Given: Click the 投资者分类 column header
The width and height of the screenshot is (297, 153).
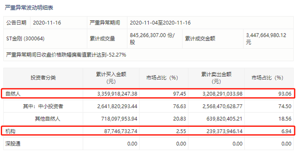Looking at the screenshot, I should click(43, 78).
